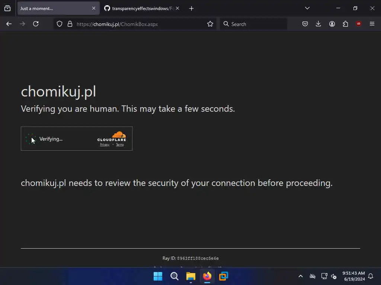
Task: Open the clock and date flyout
Action: (x=354, y=276)
